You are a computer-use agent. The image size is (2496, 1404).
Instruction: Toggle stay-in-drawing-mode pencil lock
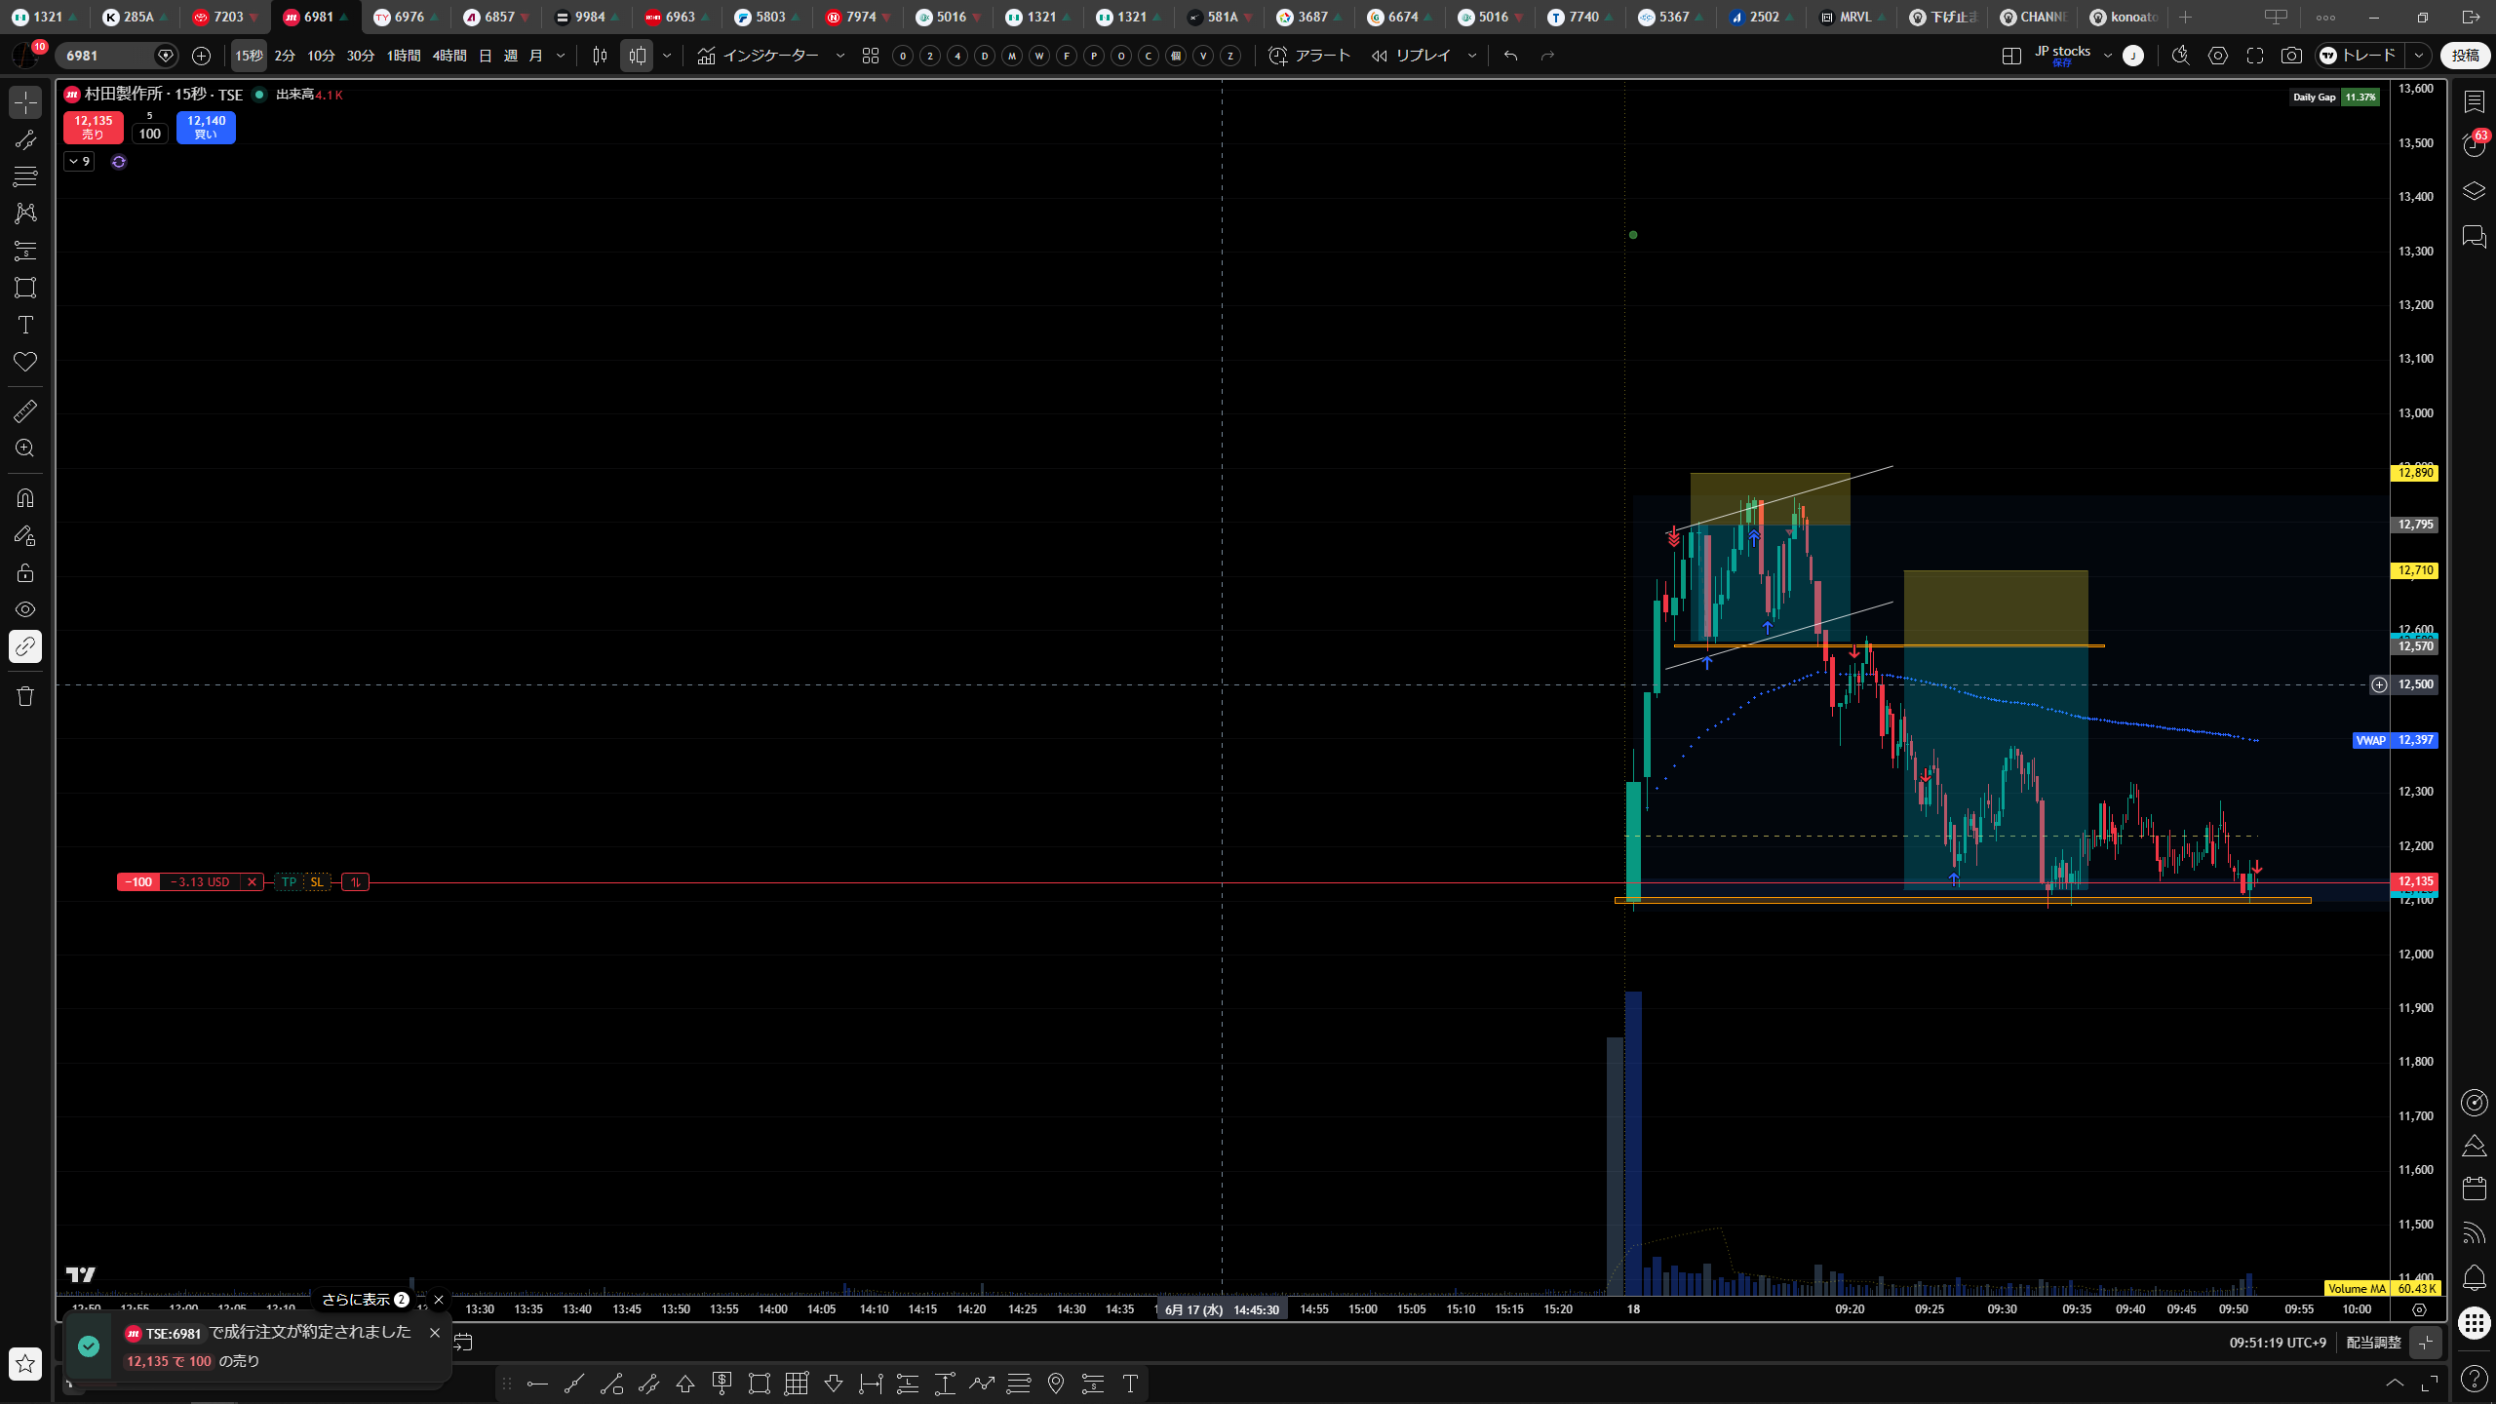coord(25,535)
